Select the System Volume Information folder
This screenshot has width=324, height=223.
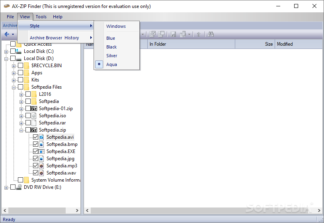pos(56,180)
